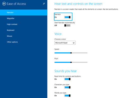
Task: Open the search magnifier icon
Action: (x=44, y=4)
